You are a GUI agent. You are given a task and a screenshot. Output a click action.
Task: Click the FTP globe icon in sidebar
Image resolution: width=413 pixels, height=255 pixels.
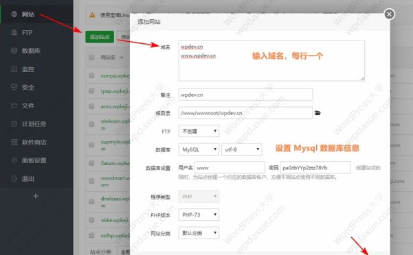(14, 33)
